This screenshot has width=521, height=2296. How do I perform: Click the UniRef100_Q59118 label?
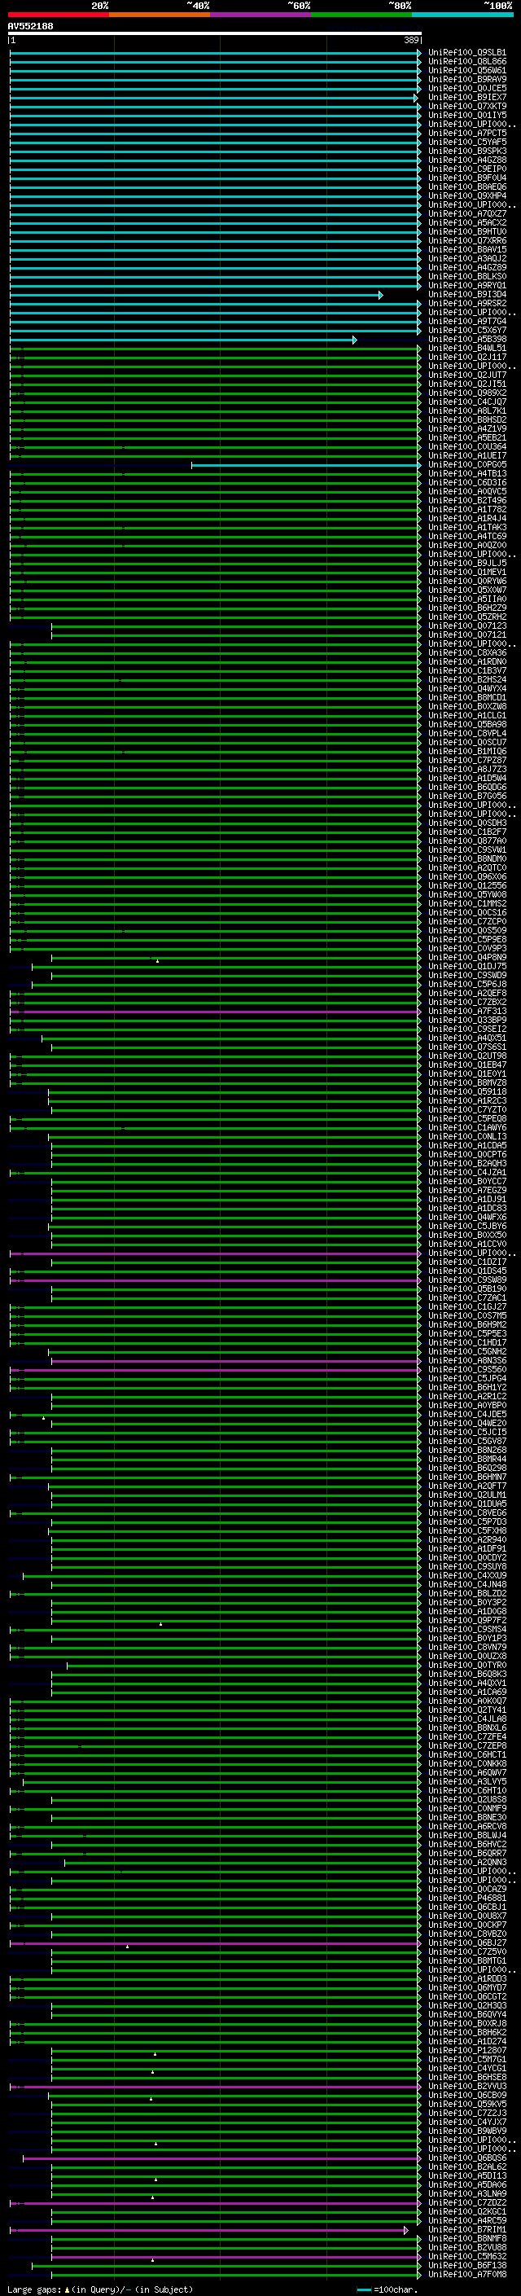(x=467, y=1092)
